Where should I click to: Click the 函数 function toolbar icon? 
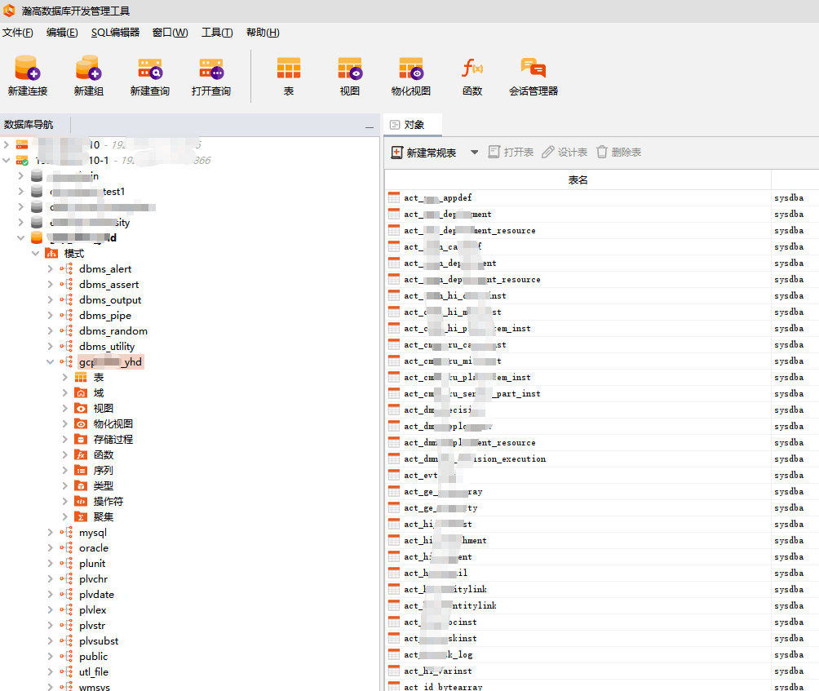point(472,68)
